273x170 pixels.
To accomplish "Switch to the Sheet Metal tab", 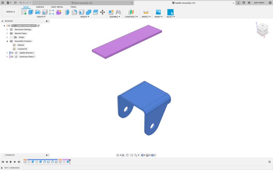I will coord(57,7).
